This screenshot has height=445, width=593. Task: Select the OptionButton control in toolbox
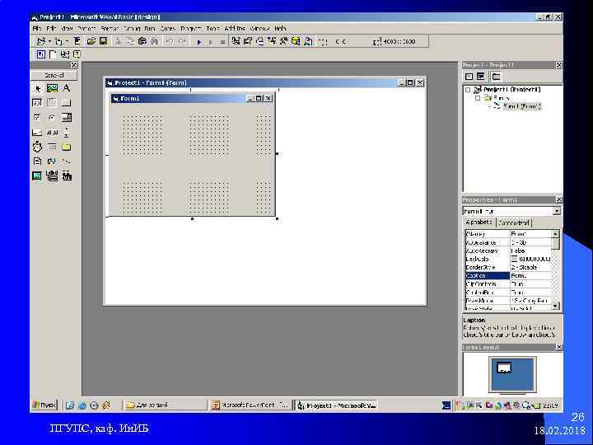(x=52, y=118)
